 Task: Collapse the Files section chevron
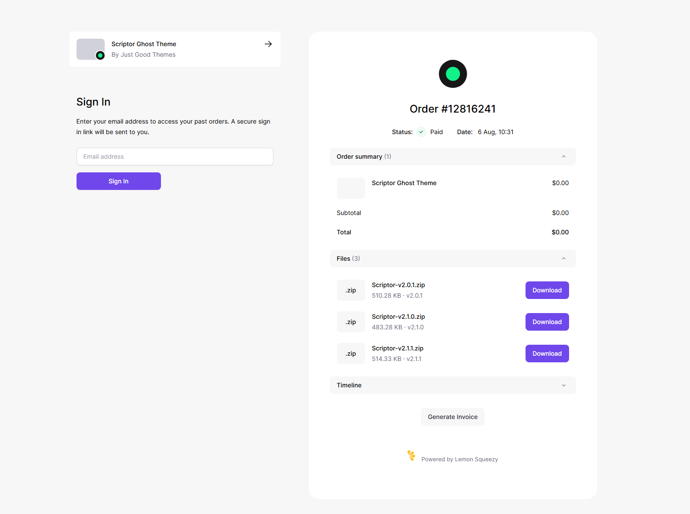coord(564,259)
